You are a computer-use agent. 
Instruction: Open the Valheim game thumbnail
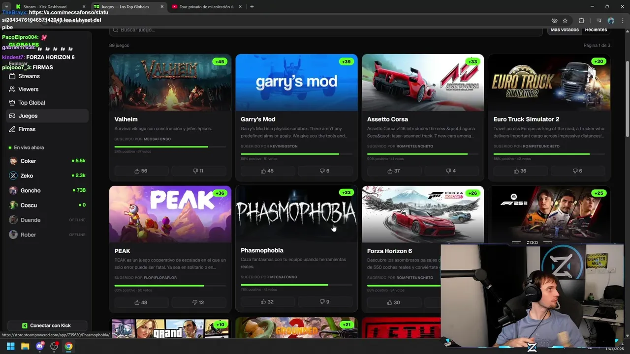point(170,83)
